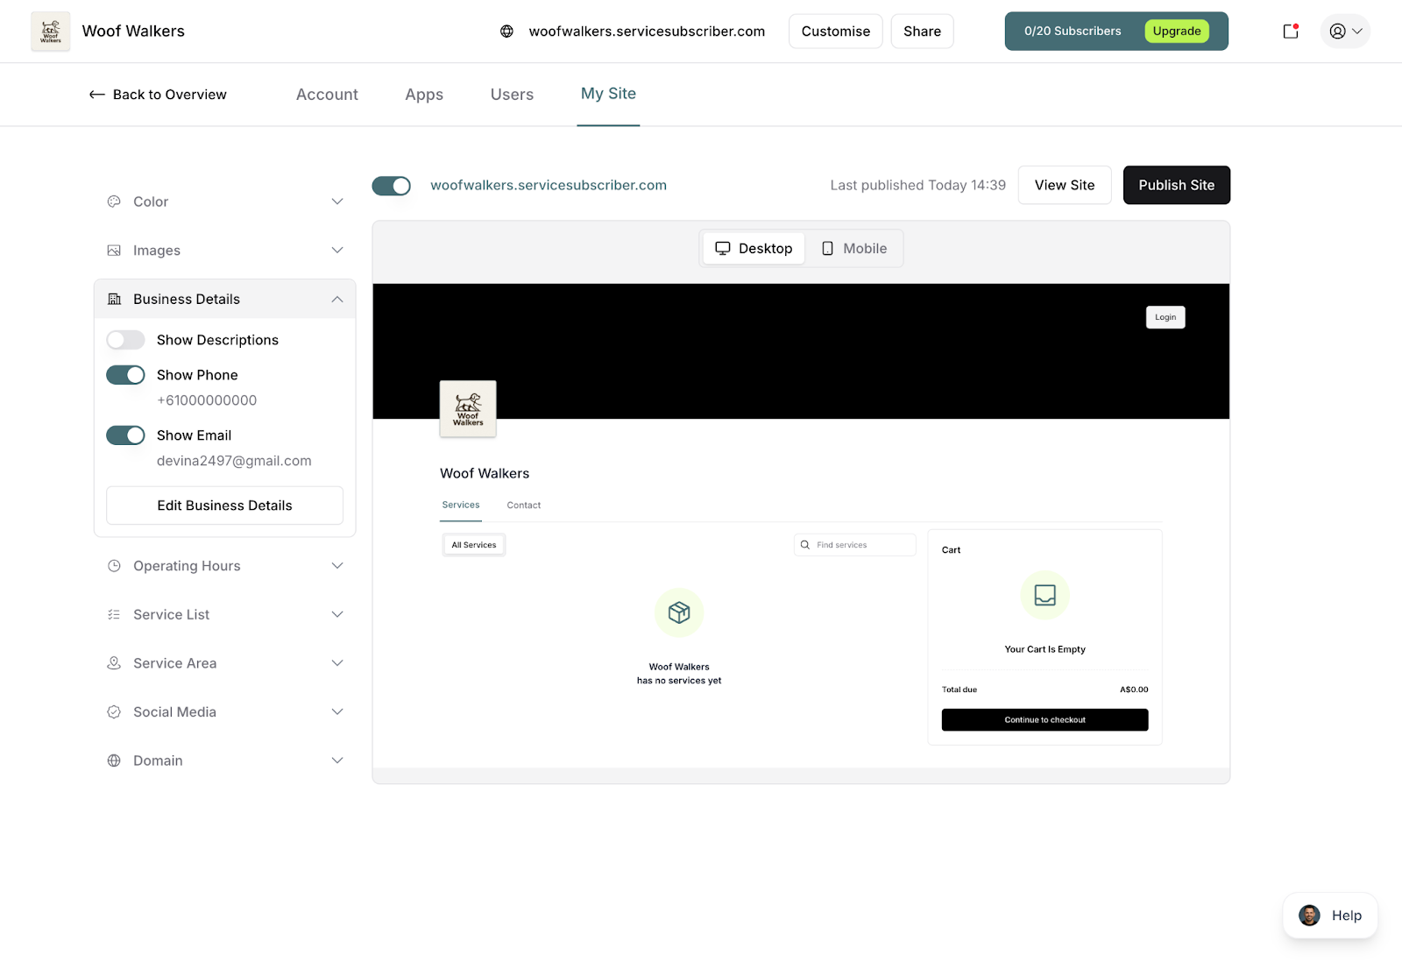Image resolution: width=1402 pixels, height=962 pixels.
Task: Open the notifications icon with red dot
Action: [1291, 31]
